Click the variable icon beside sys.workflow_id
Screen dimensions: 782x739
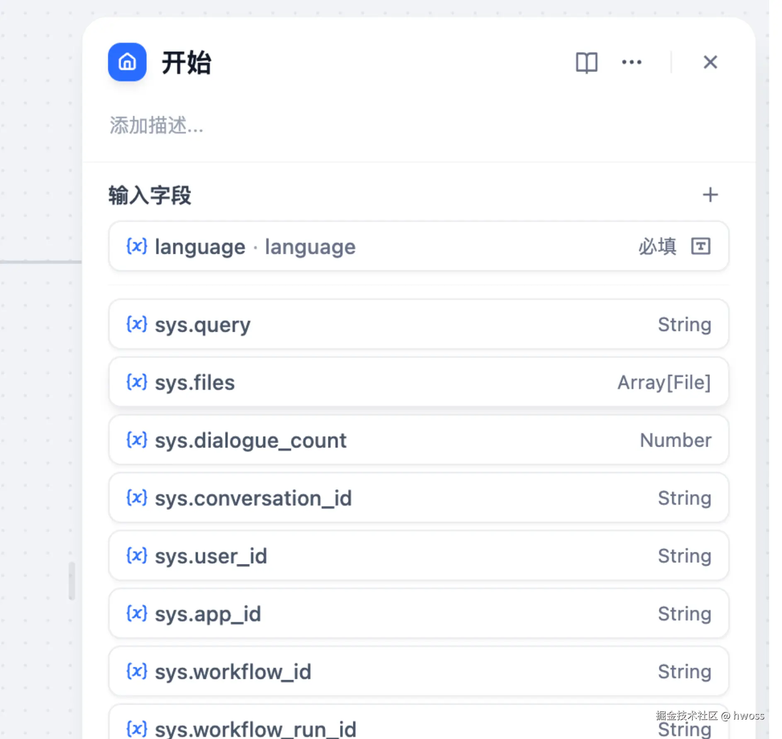(x=137, y=671)
